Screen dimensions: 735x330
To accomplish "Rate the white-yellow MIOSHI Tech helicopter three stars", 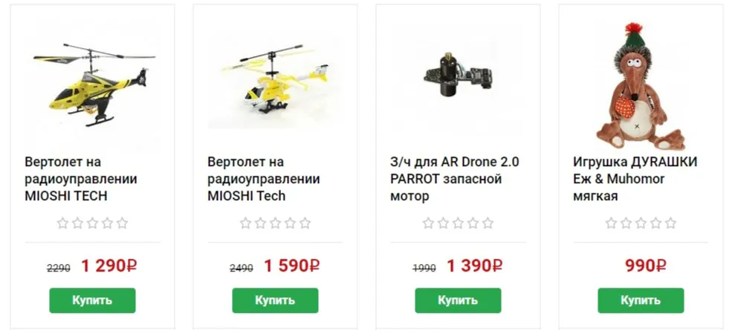I will click(x=275, y=223).
